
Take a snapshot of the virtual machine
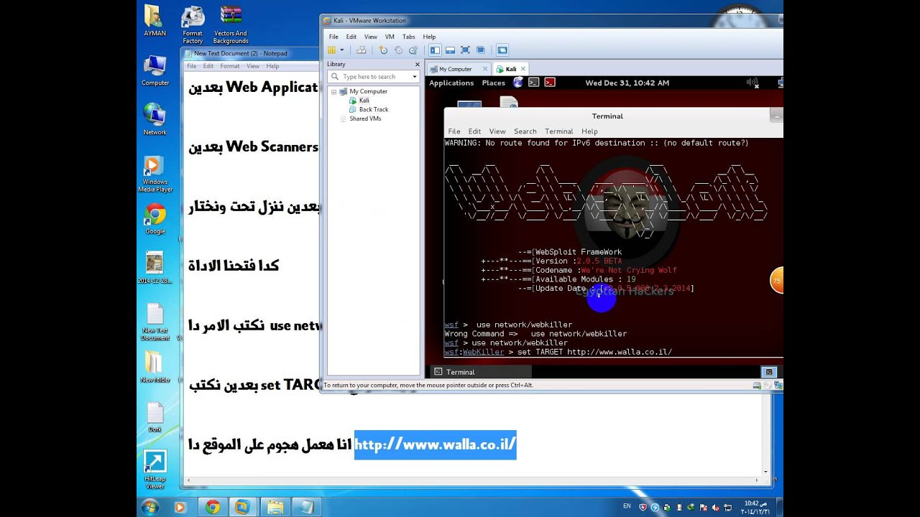pos(383,50)
